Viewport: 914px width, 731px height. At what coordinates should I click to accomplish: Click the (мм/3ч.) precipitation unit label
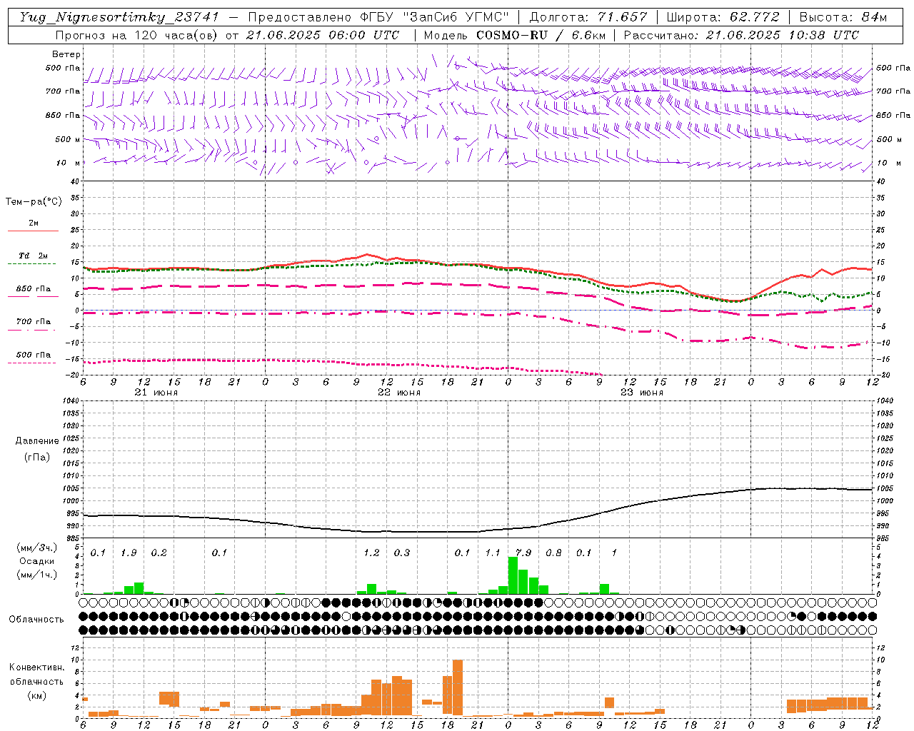click(x=36, y=548)
